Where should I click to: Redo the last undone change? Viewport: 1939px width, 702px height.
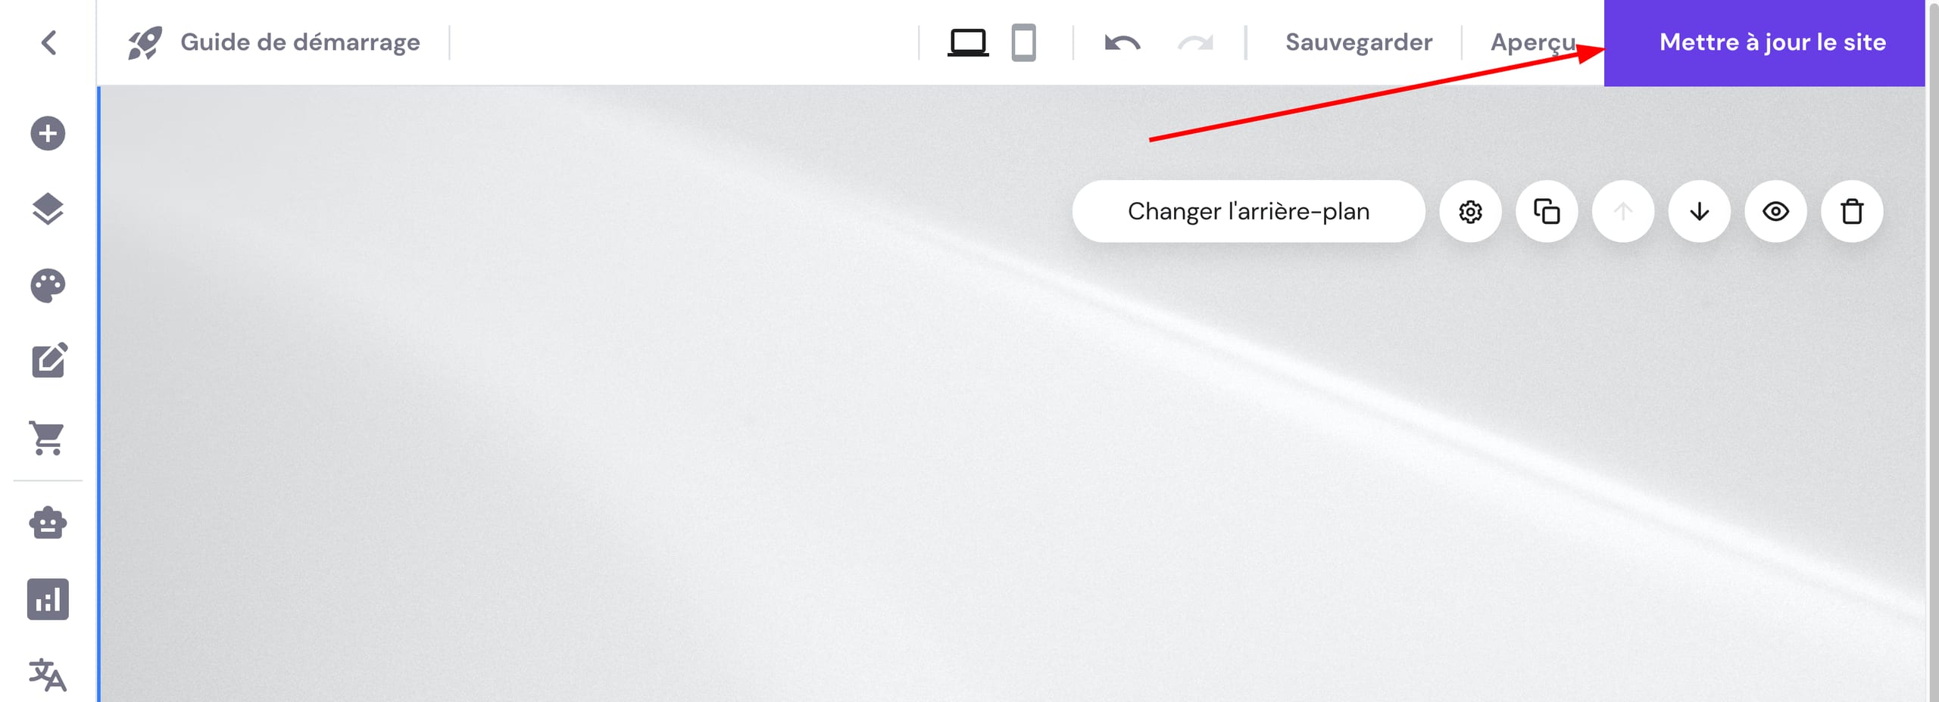point(1195,42)
